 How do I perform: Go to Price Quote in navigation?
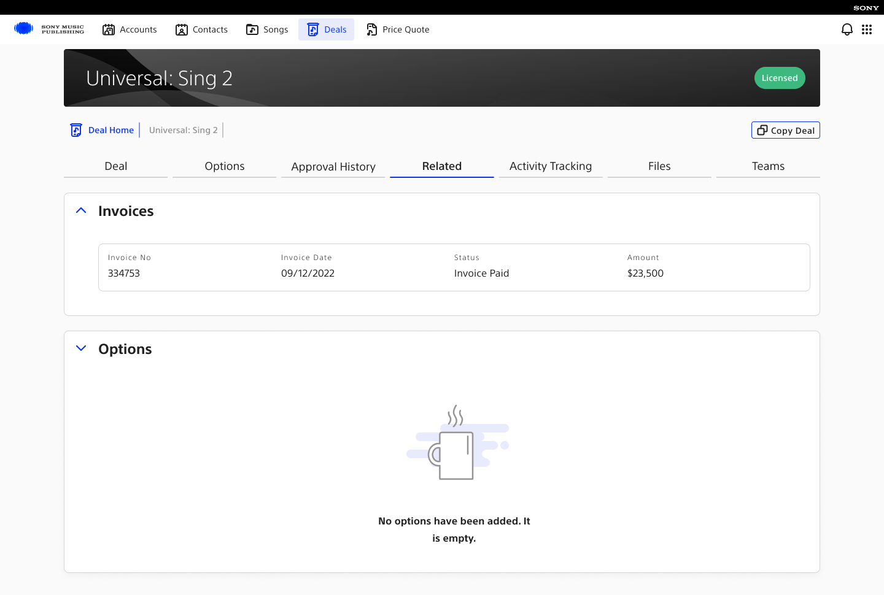(x=398, y=29)
